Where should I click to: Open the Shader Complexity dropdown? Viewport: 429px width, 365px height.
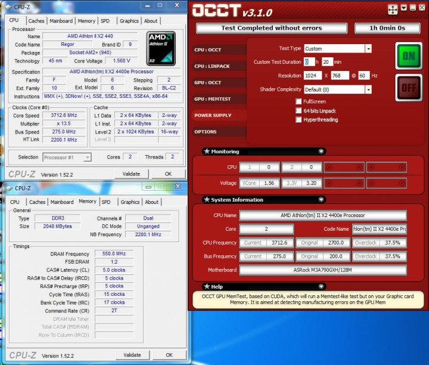(368, 89)
